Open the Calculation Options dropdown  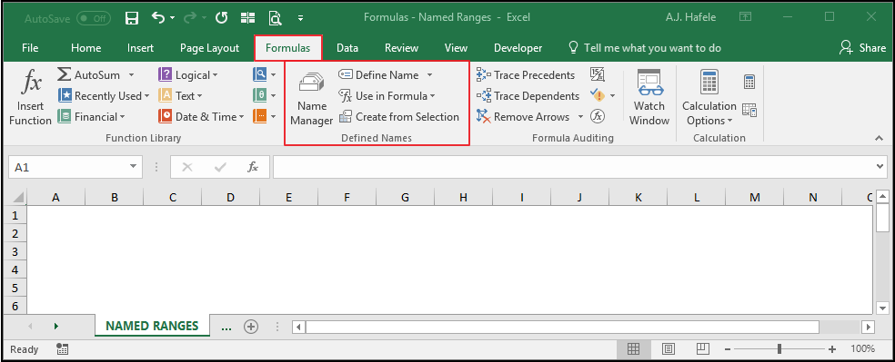pos(709,98)
